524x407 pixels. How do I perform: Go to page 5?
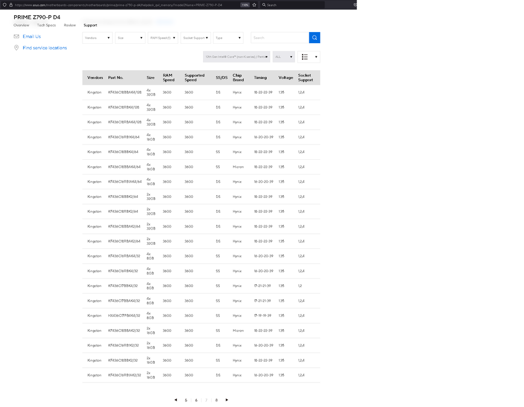[186, 400]
